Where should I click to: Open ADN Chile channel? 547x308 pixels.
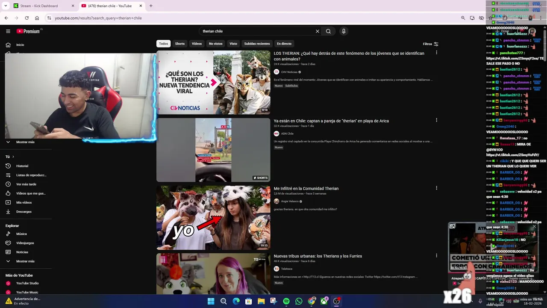coord(287,133)
